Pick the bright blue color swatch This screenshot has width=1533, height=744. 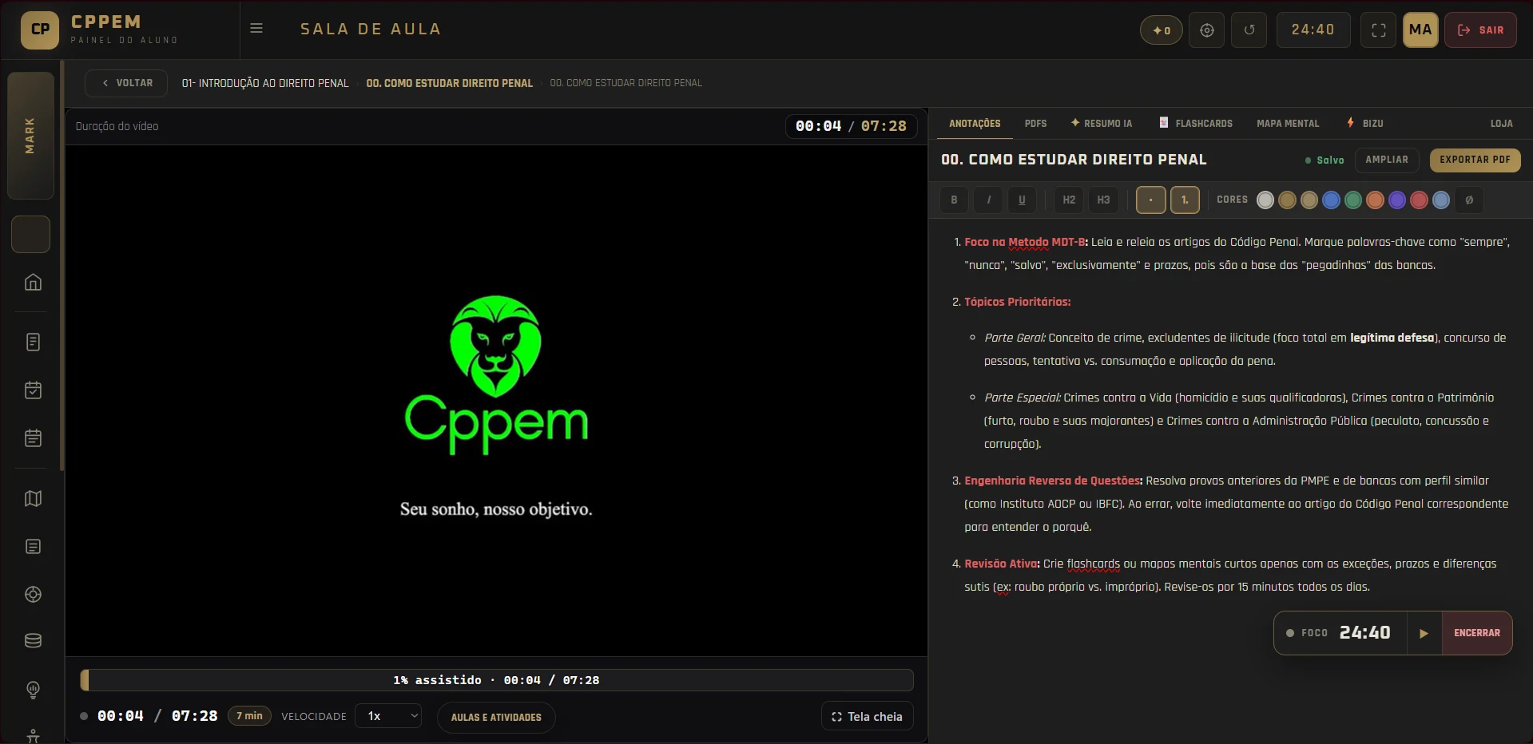pos(1331,200)
